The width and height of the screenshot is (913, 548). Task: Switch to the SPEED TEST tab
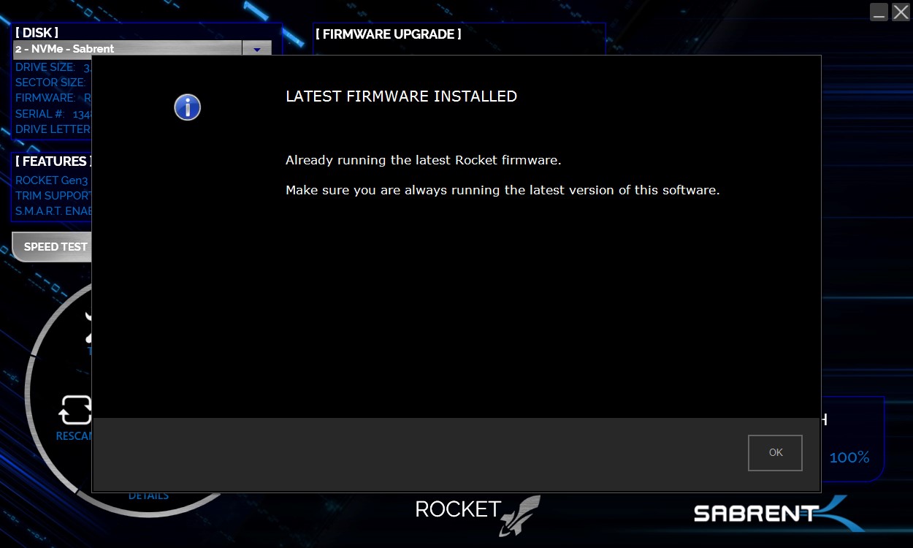click(53, 247)
